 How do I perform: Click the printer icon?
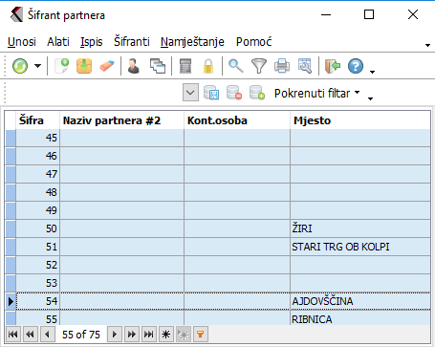[x=282, y=66]
